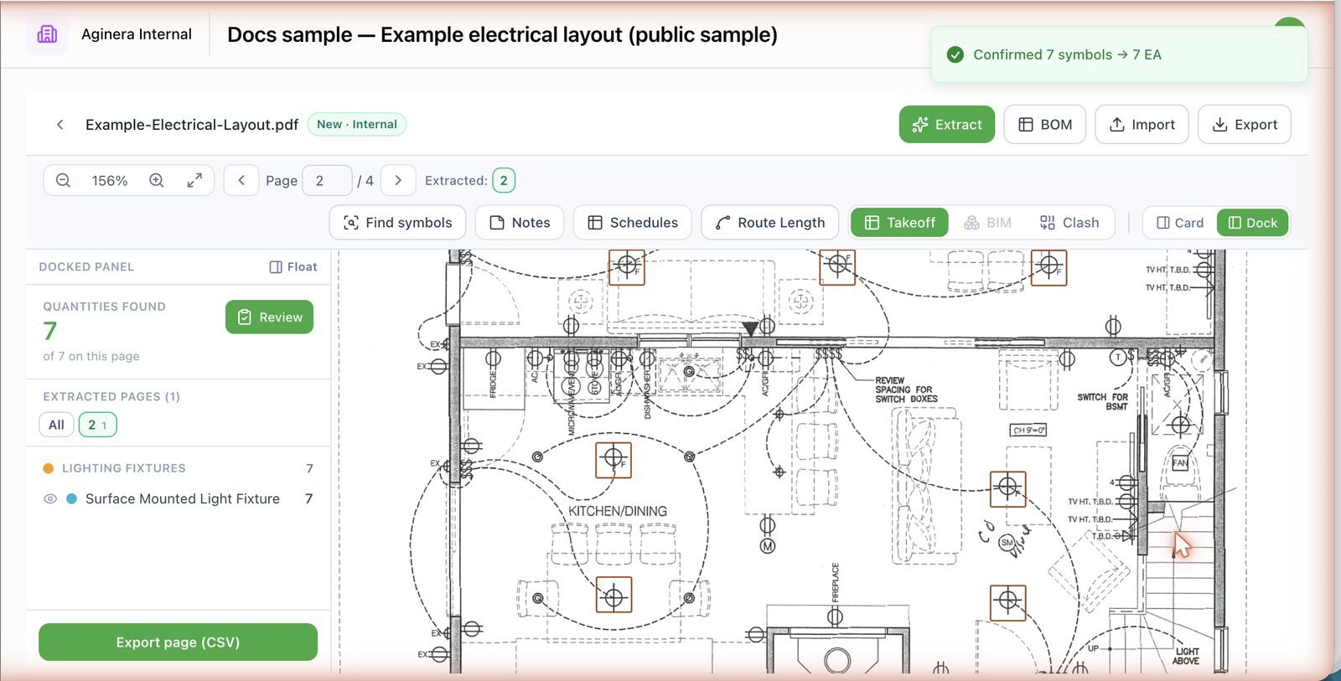Click the zoom out magnifier icon
The image size is (1341, 681).
(63, 180)
